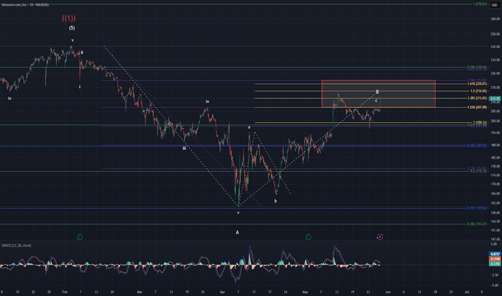Click the 1 (199.11) Fibonacci level label
Viewport: 502px width, 296px height.
(x=480, y=123)
